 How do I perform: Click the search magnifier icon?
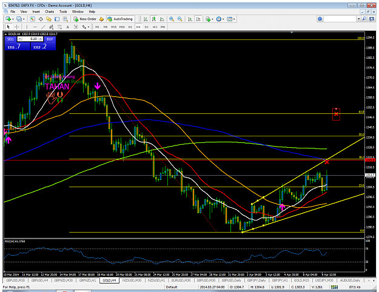(x=364, y=19)
